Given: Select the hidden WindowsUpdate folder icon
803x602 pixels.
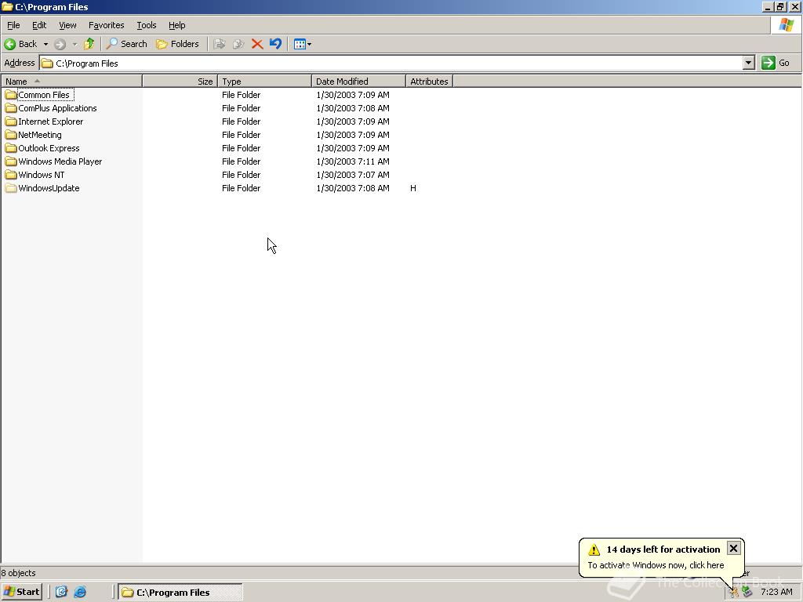Looking at the screenshot, I should coord(11,188).
